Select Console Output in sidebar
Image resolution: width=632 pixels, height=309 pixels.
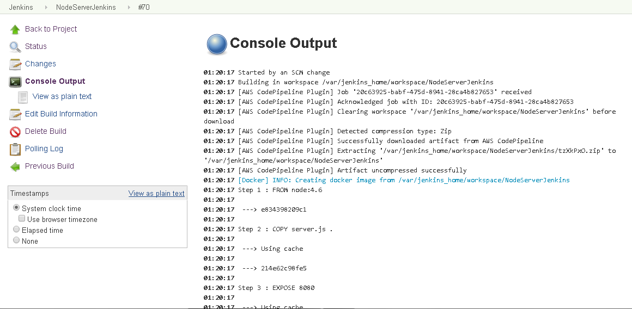pos(55,81)
